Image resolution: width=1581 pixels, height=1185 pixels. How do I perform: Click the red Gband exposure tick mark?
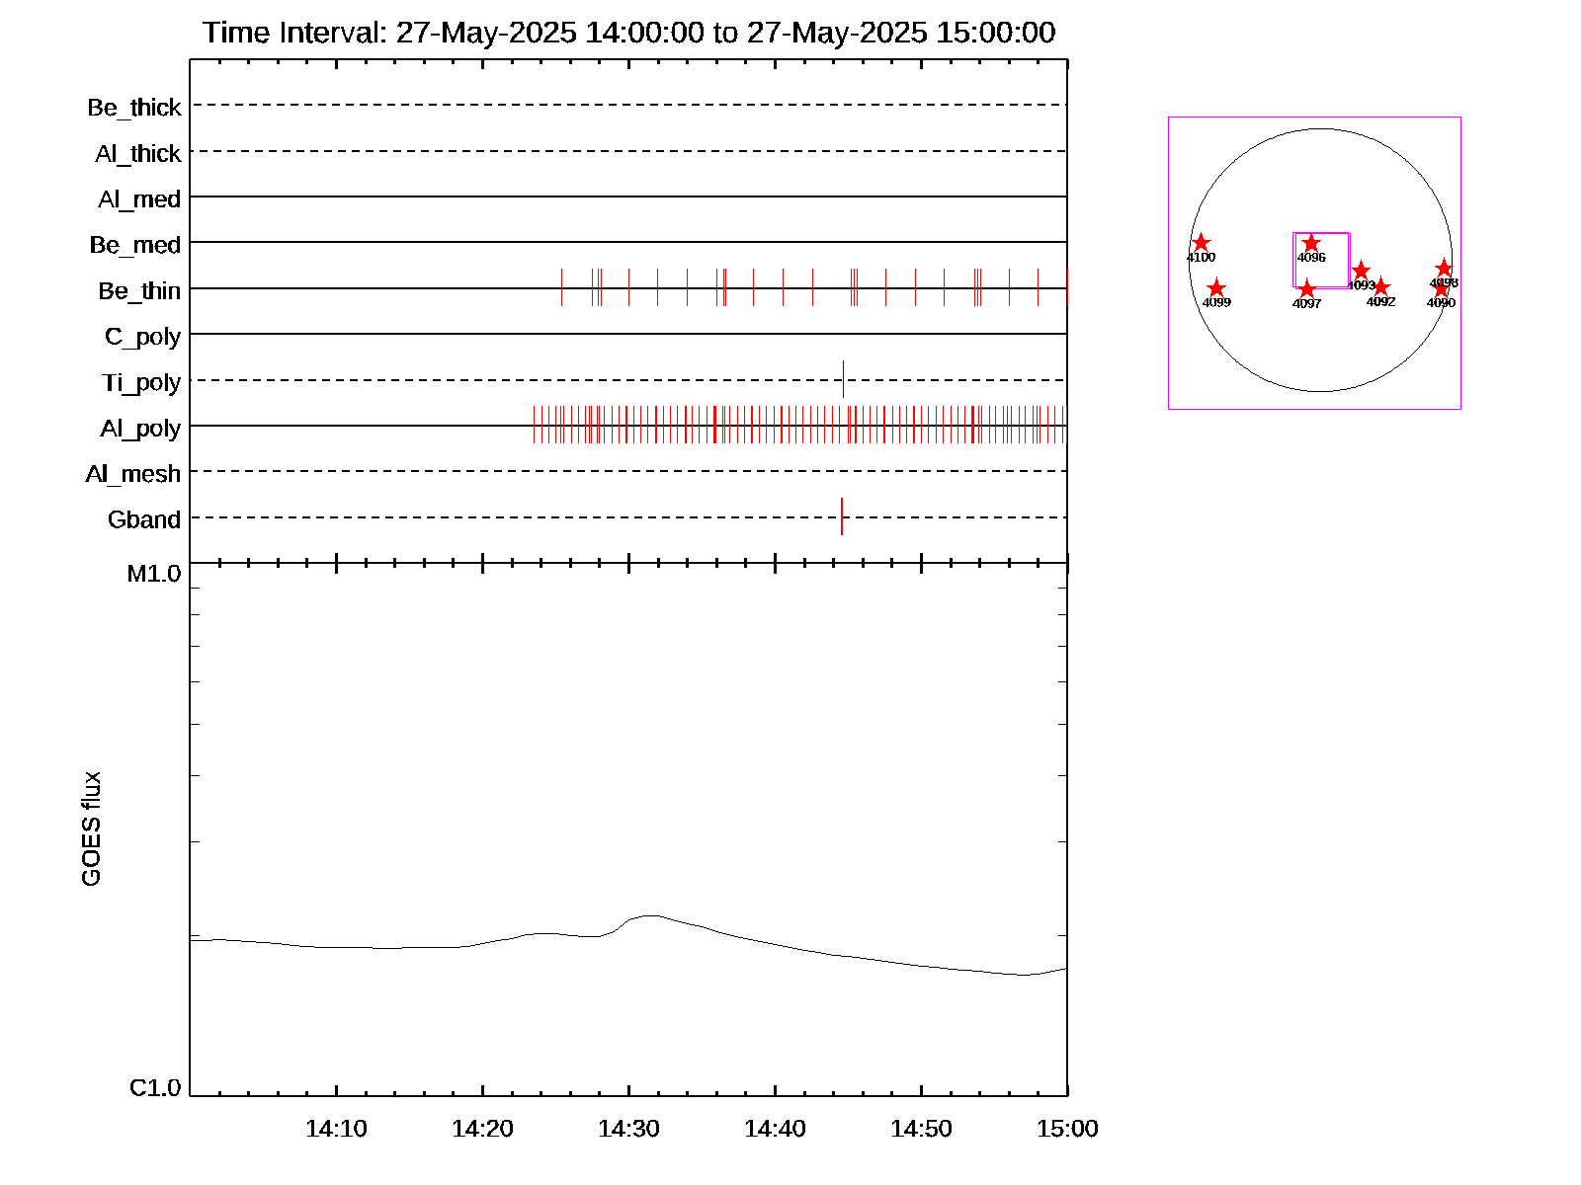(x=842, y=516)
